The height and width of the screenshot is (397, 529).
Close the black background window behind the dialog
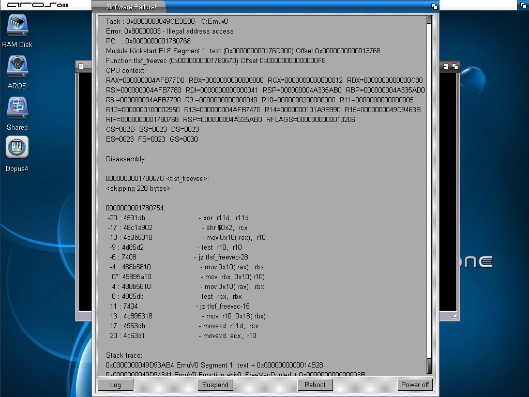[x=81, y=66]
